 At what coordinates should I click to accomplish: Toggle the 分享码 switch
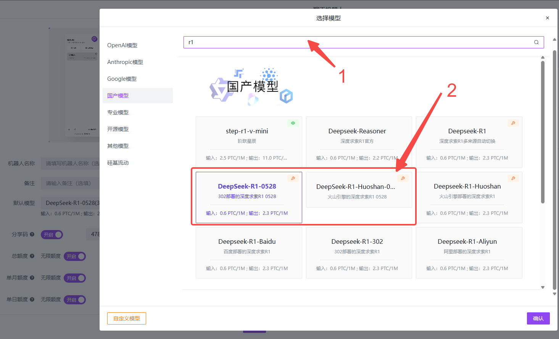[52, 235]
